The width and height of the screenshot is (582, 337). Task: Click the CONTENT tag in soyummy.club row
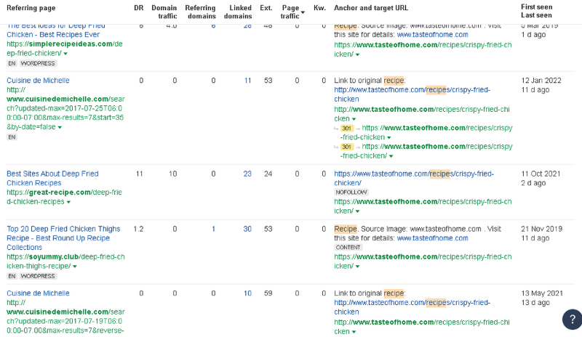348,247
